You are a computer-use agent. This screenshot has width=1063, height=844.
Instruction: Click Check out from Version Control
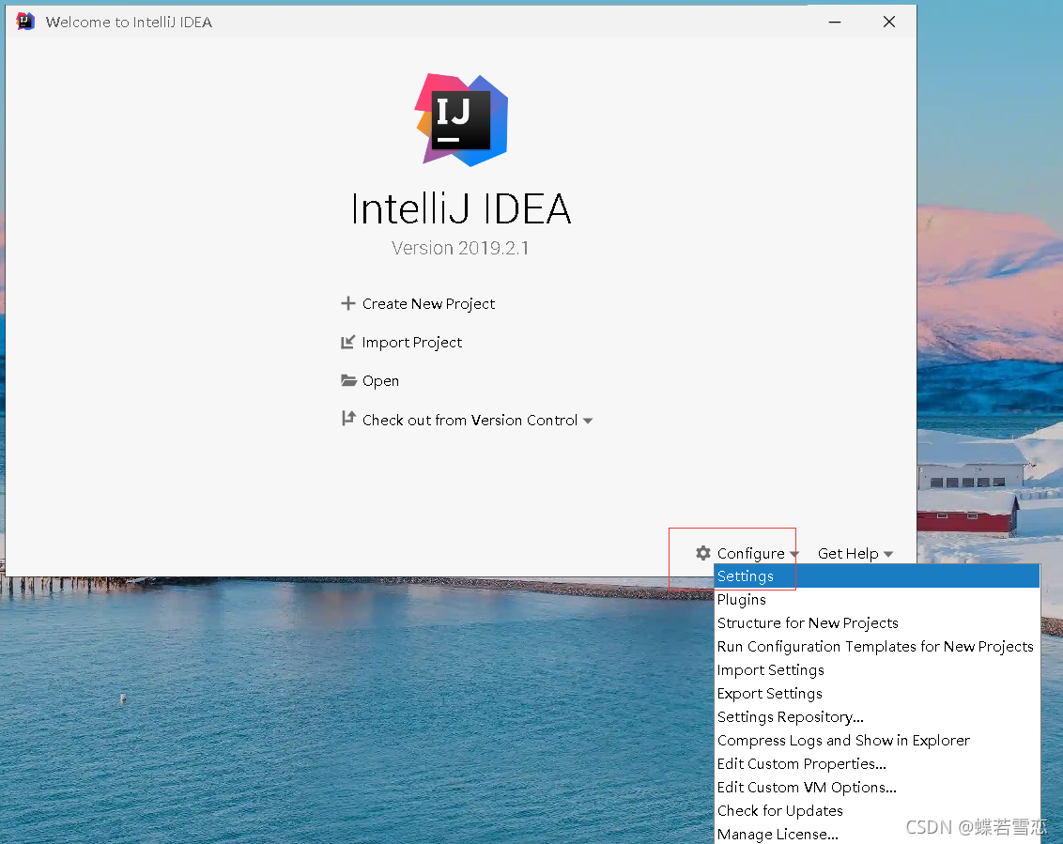coord(470,421)
